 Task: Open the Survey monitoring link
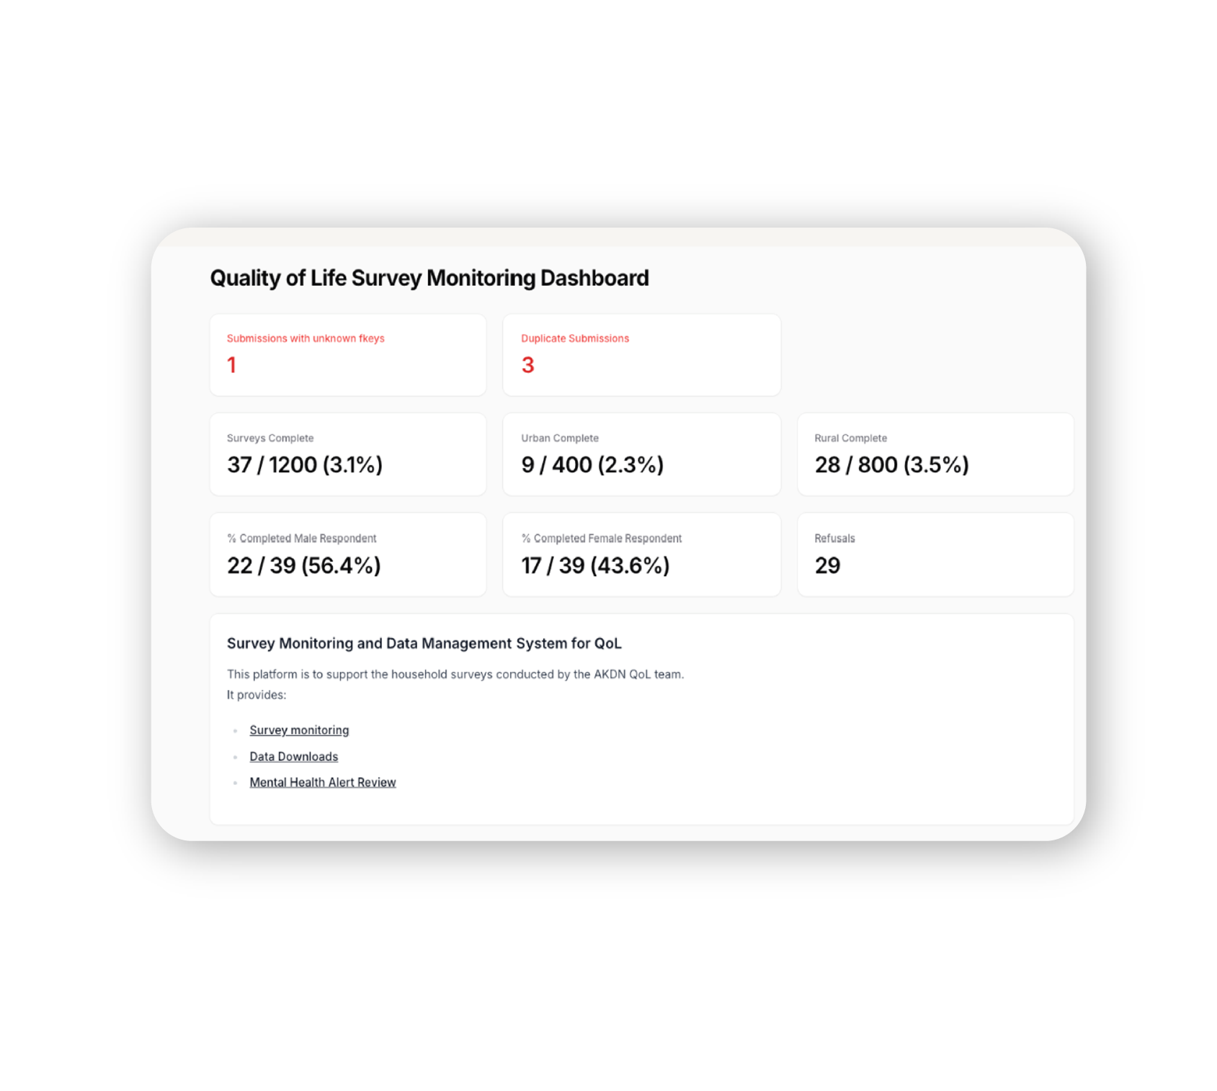(299, 730)
